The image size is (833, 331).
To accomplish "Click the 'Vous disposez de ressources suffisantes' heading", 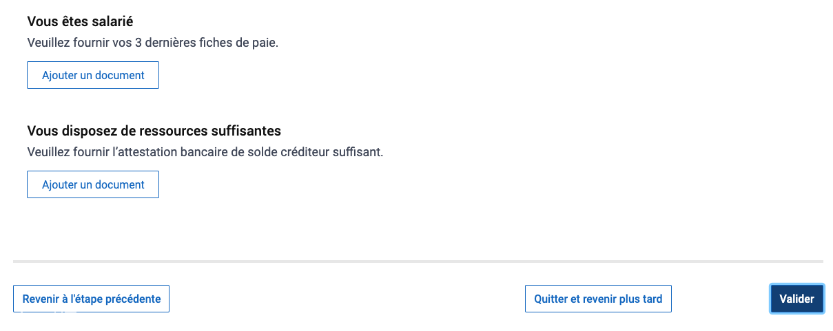I will (154, 131).
